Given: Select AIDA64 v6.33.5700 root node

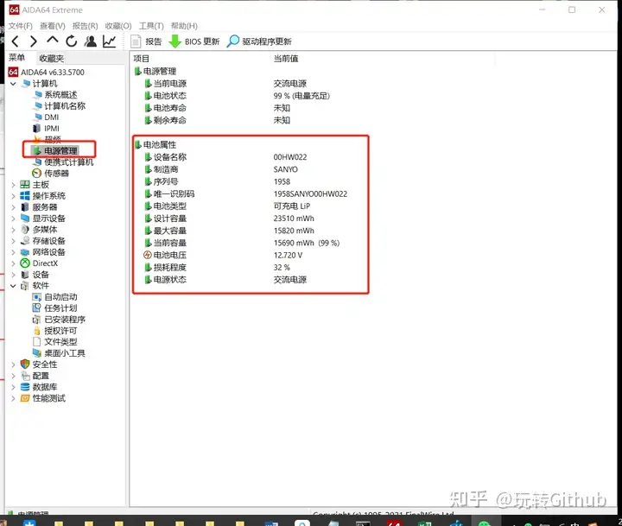Looking at the screenshot, I should pos(47,73).
